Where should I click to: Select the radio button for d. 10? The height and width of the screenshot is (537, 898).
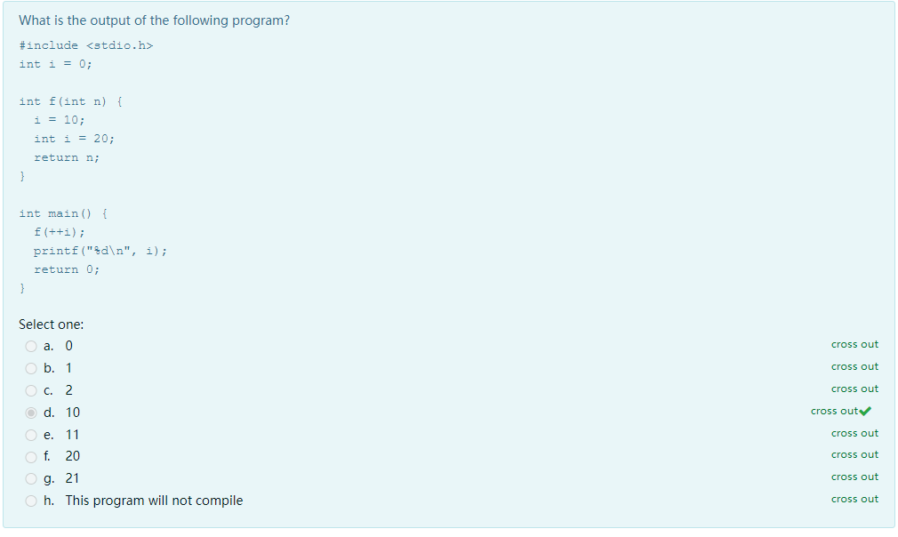(31, 413)
